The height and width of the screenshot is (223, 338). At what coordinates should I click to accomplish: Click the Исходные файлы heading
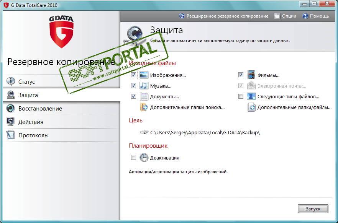[153, 63]
